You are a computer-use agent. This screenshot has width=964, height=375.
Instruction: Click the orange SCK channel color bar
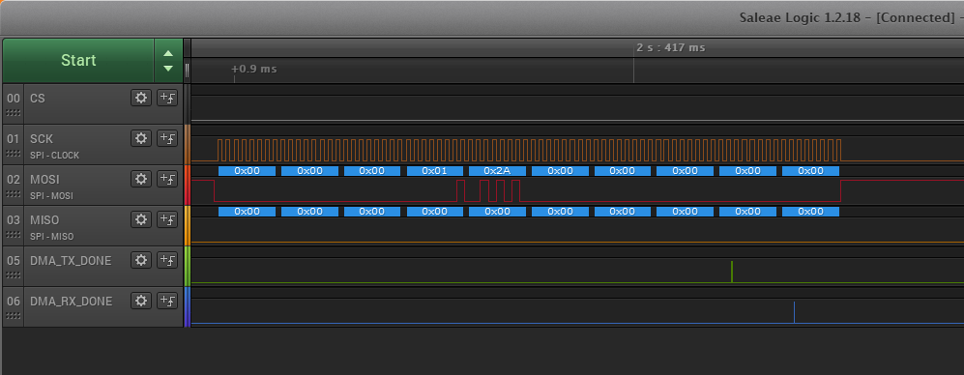[187, 144]
